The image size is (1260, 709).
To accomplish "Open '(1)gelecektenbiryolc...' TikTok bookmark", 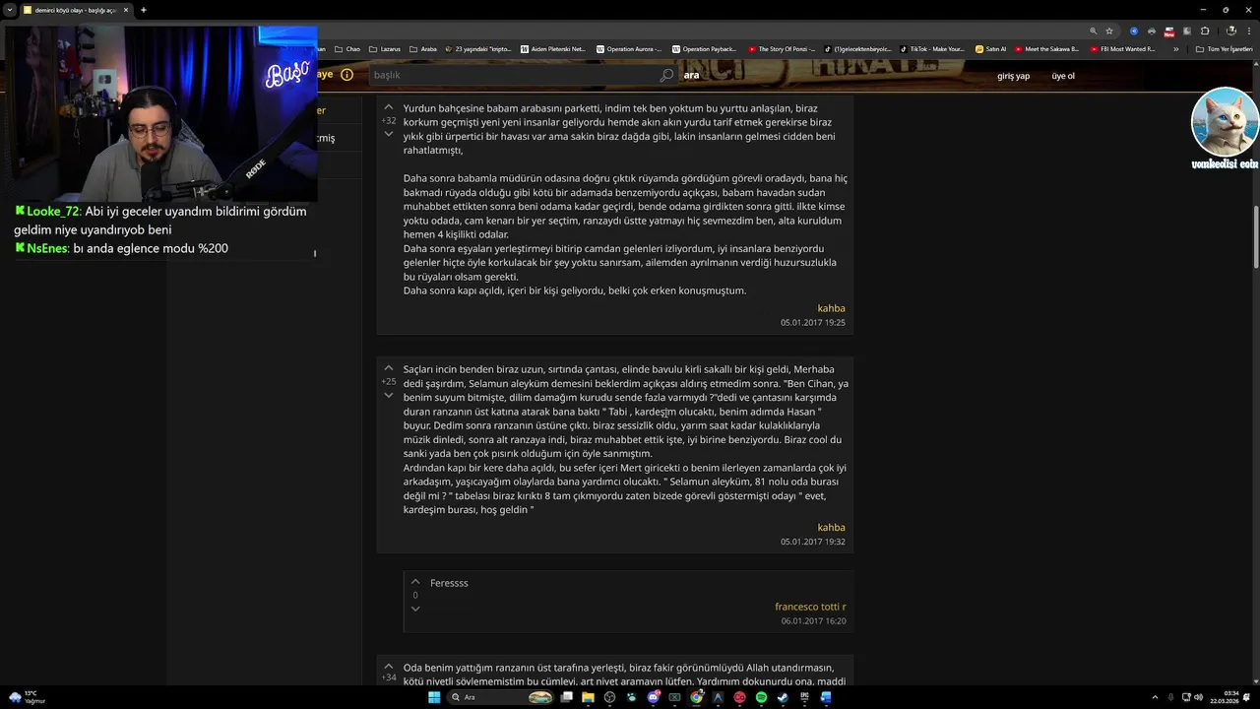I will (x=856, y=48).
